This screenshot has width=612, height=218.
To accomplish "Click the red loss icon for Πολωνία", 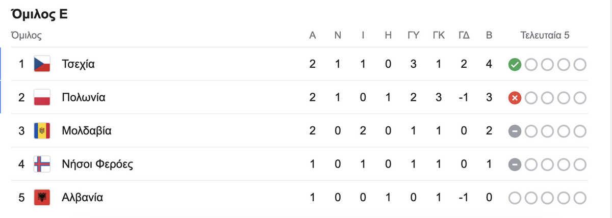I will pyautogui.click(x=515, y=98).
